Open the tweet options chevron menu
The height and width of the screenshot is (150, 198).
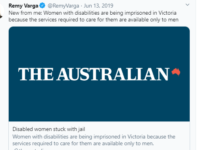[x=187, y=5]
